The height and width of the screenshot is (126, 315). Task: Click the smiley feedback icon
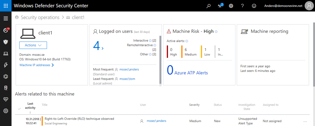coord(254,6)
